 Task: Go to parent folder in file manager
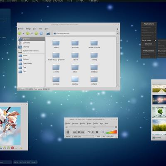(36, 33)
